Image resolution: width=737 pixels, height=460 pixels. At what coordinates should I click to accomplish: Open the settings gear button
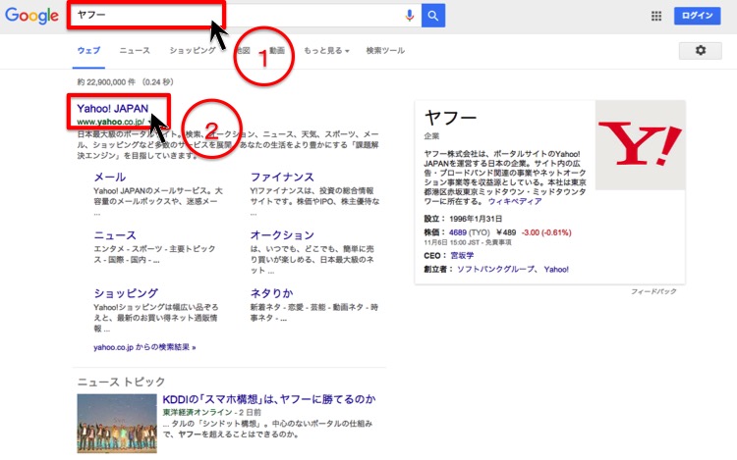pyautogui.click(x=701, y=50)
